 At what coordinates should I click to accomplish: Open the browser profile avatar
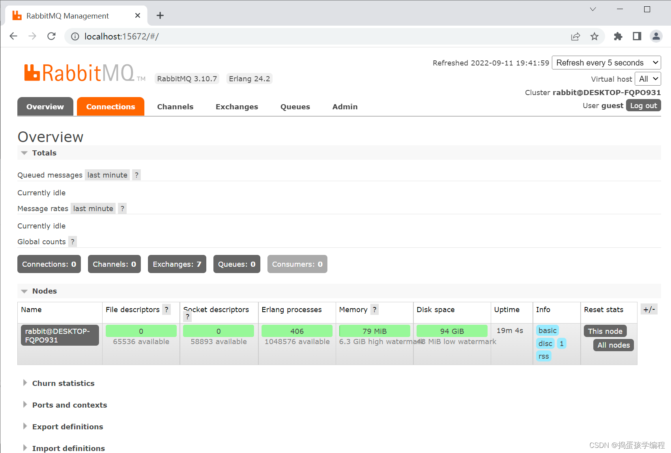(x=656, y=36)
